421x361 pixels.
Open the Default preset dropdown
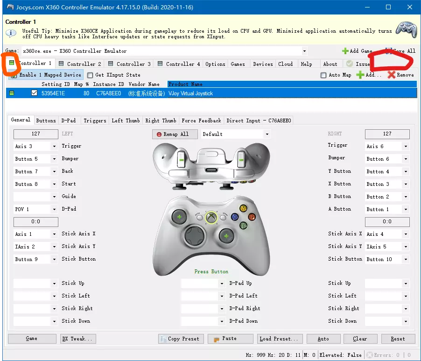click(267, 134)
